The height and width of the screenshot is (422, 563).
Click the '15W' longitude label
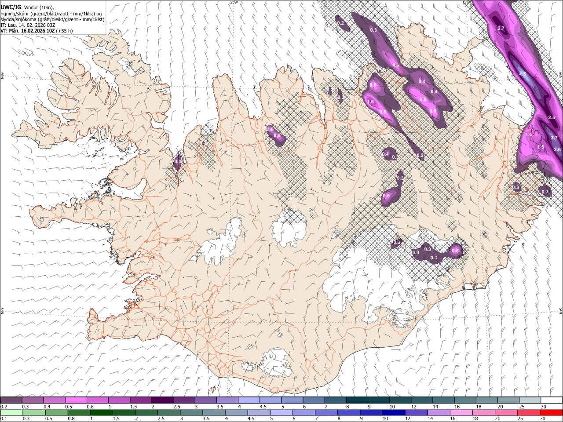[x=467, y=2]
